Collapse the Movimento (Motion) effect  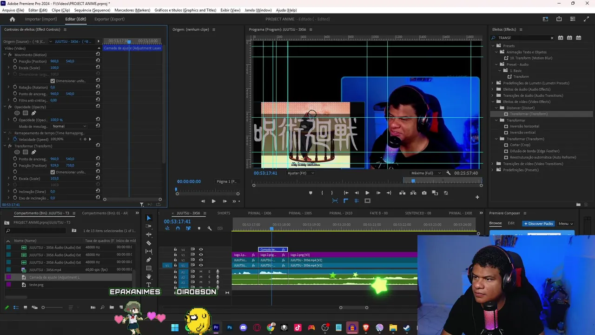5,55
